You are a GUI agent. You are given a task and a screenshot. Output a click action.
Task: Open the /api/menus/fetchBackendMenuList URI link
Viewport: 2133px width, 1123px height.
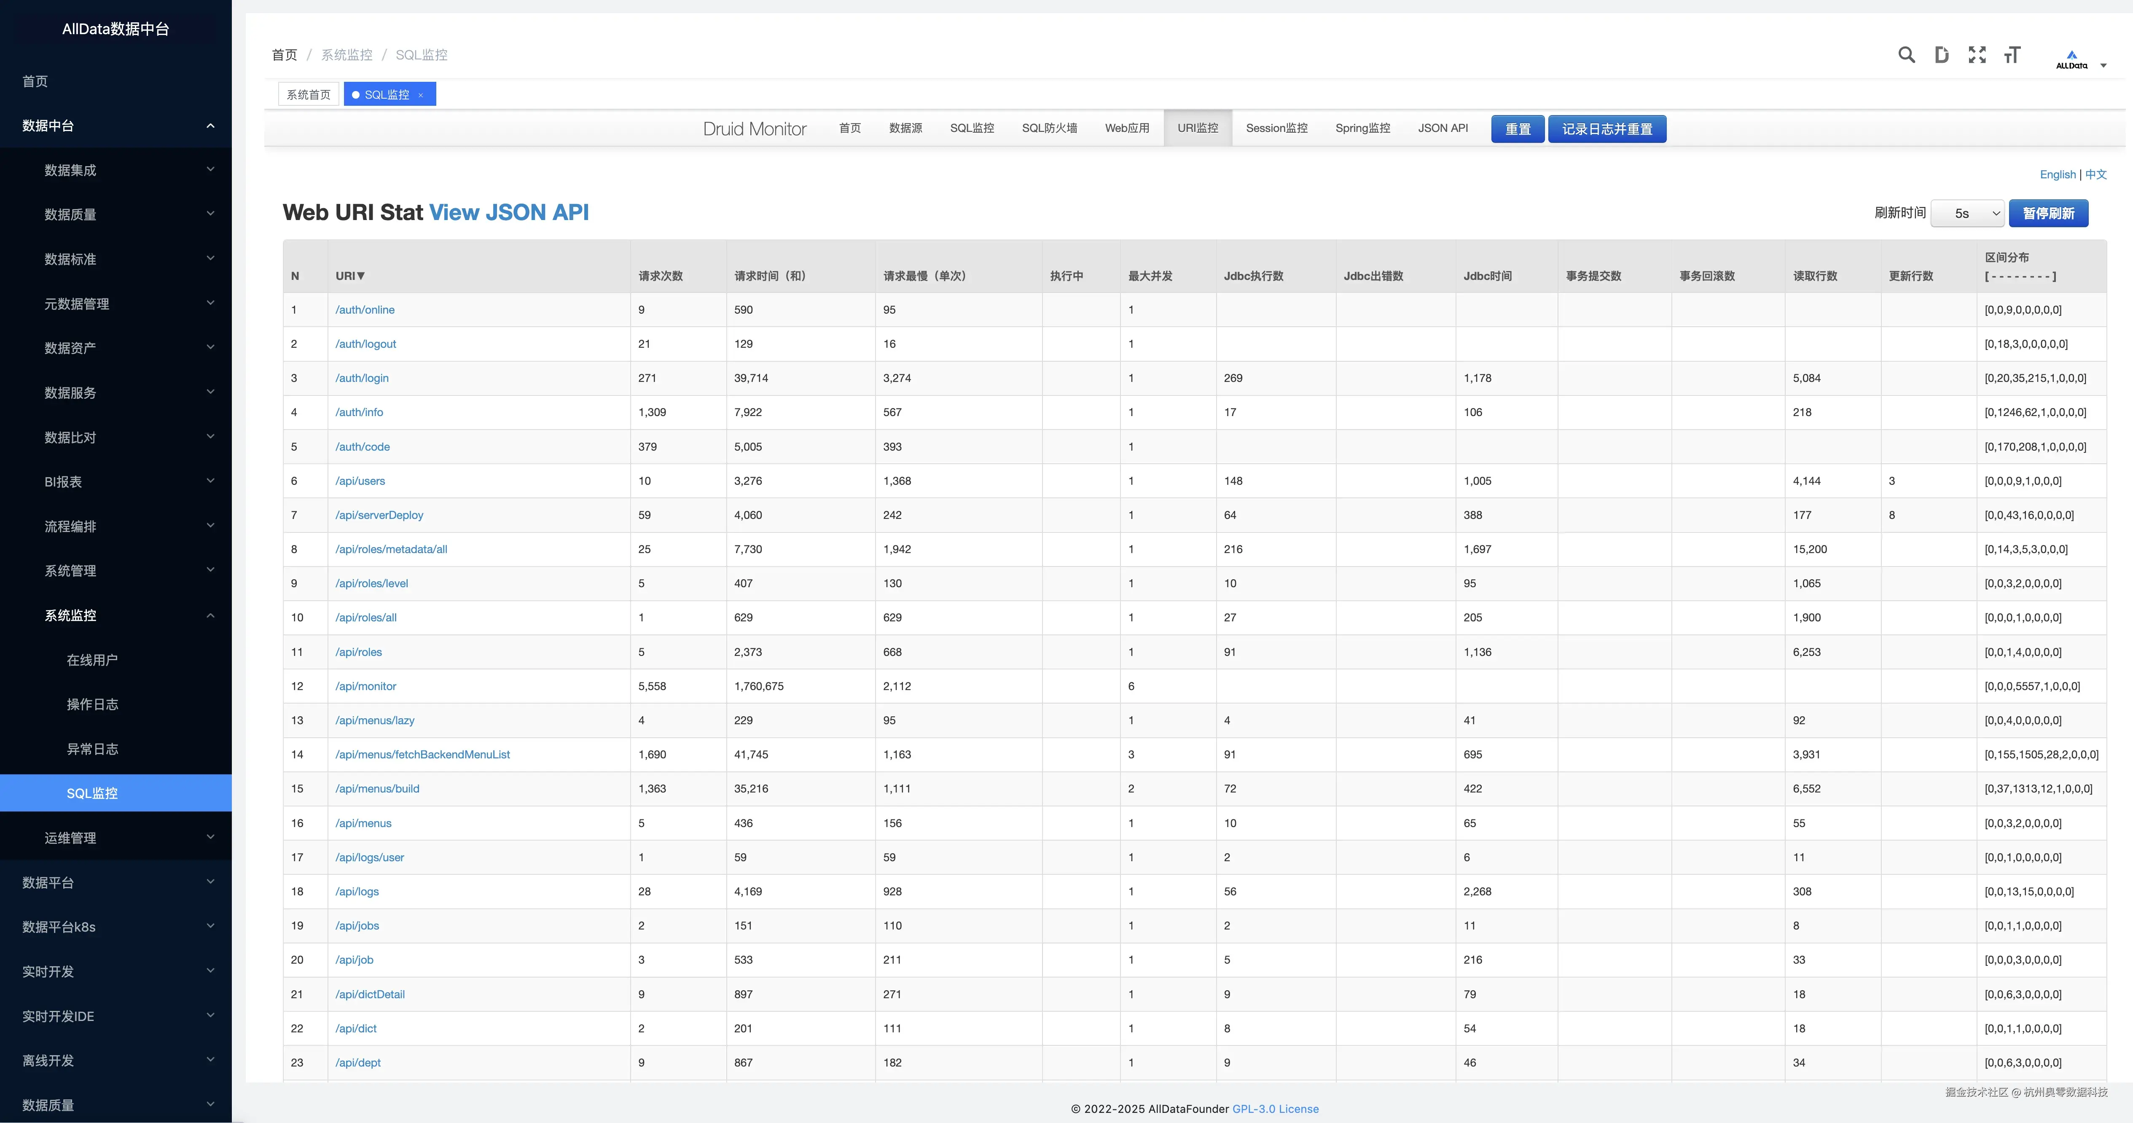click(422, 755)
